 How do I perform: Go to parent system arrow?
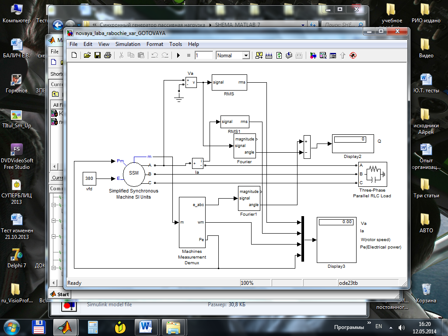[343, 55]
